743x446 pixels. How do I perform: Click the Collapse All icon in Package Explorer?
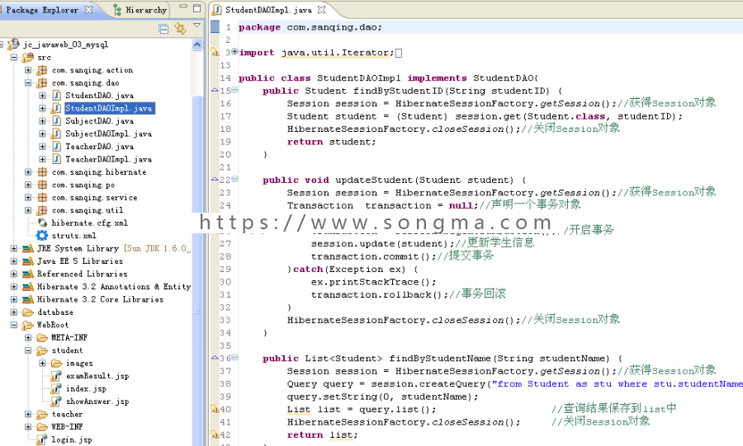(x=163, y=29)
